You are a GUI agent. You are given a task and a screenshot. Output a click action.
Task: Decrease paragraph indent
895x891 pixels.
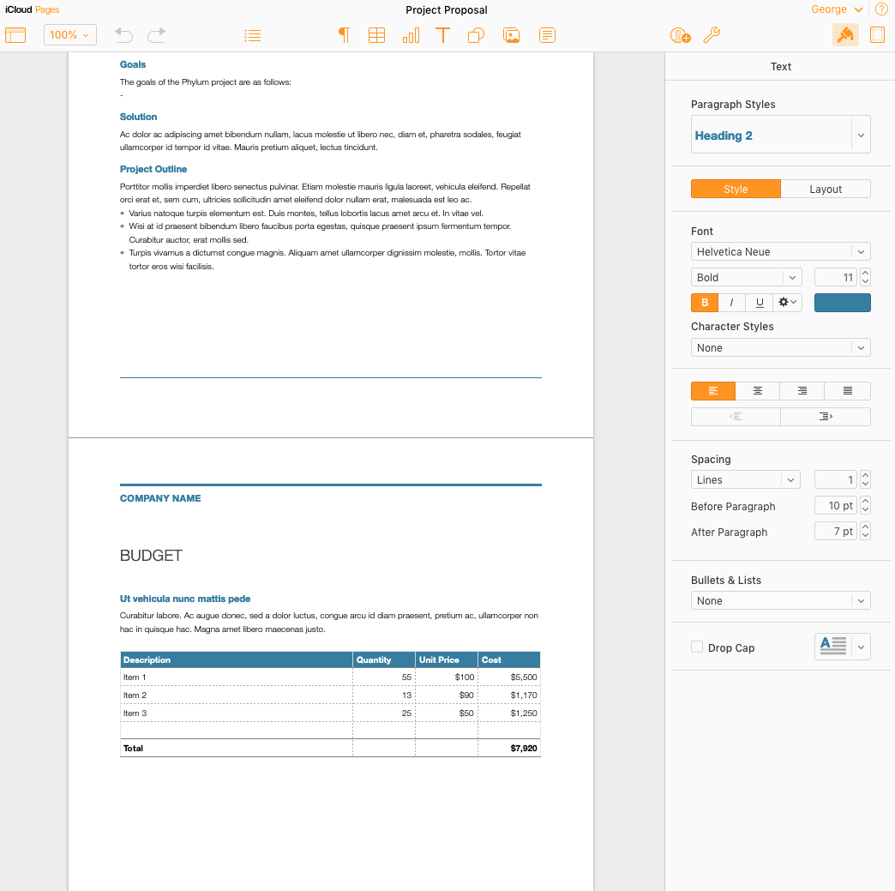(x=736, y=417)
